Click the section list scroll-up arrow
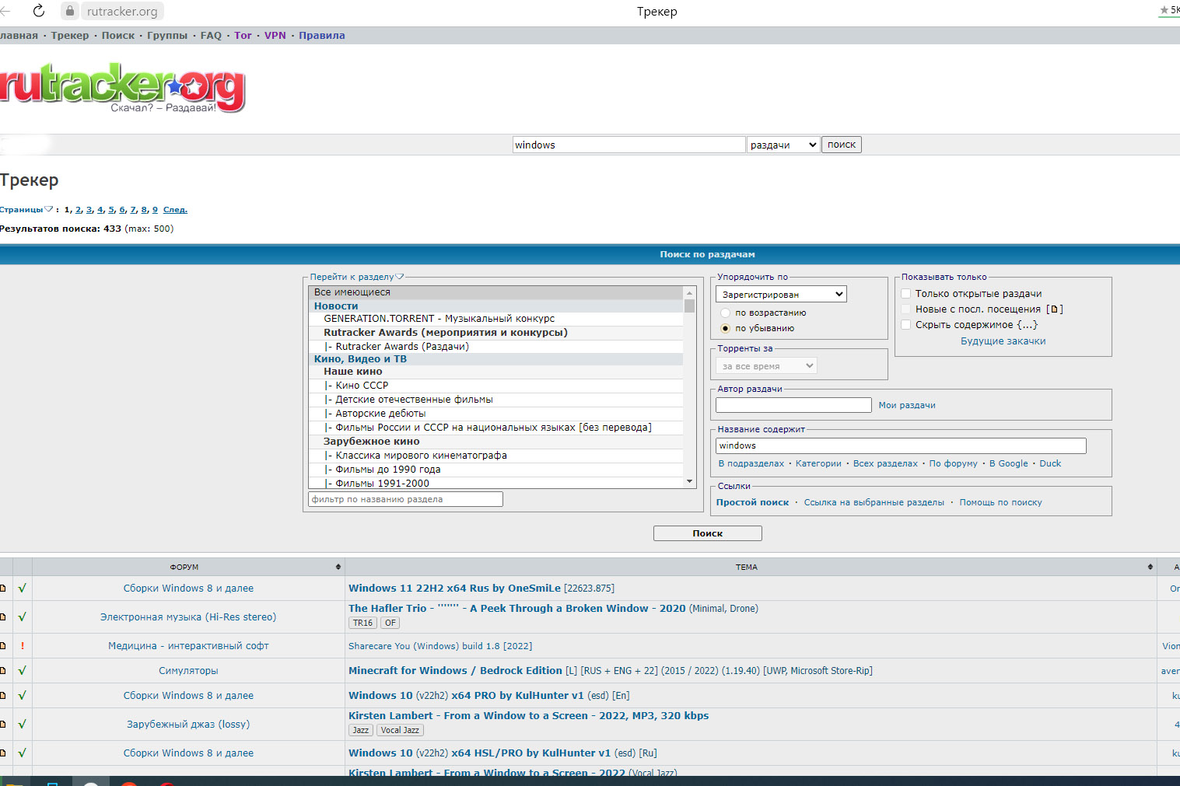Screen dimensions: 1180x786 tap(689, 292)
